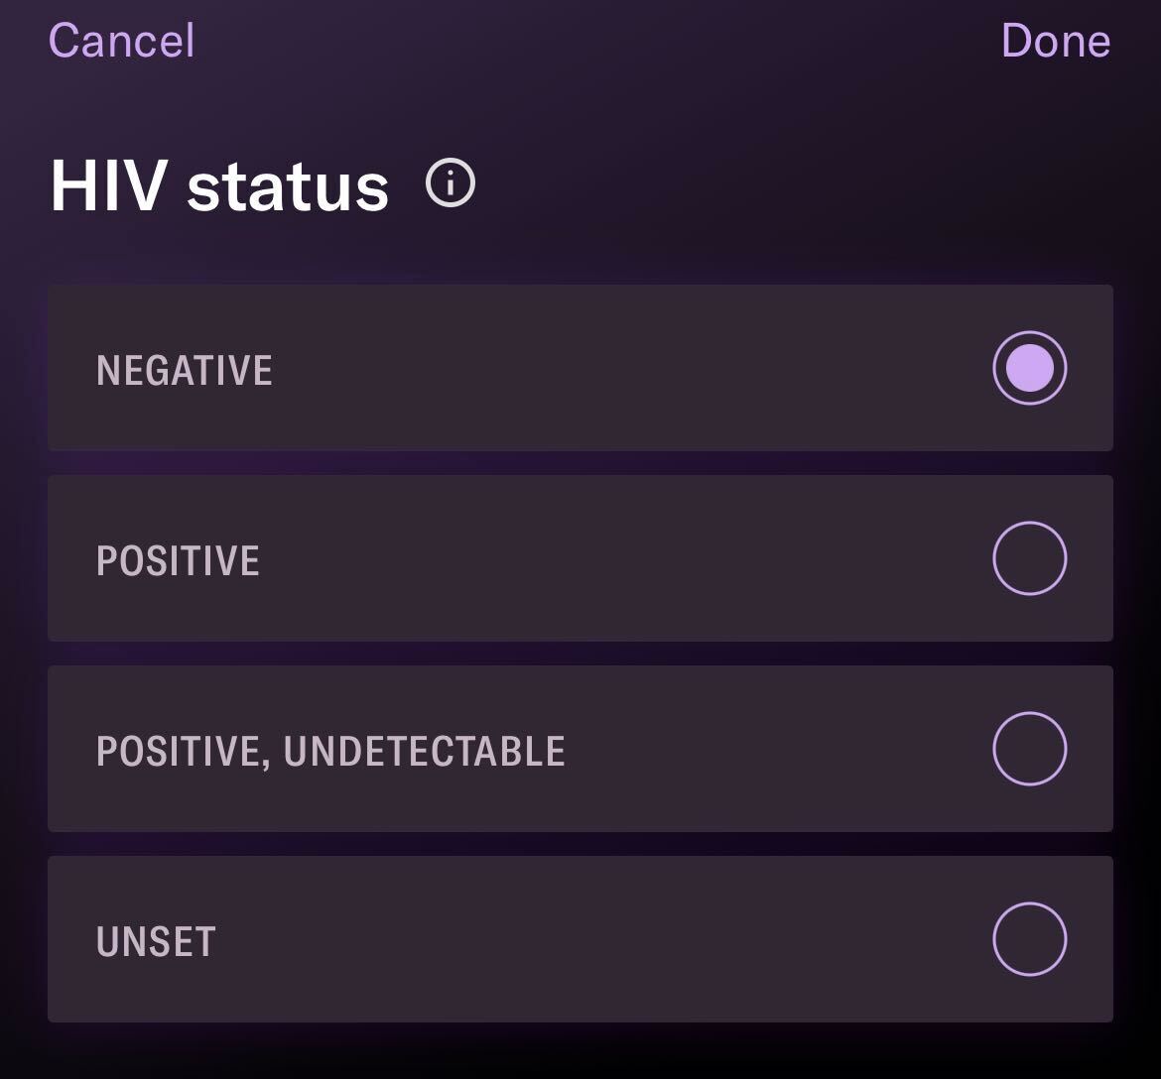The width and height of the screenshot is (1161, 1079).
Task: Click the NEGATIVE text label
Action: 185,370
